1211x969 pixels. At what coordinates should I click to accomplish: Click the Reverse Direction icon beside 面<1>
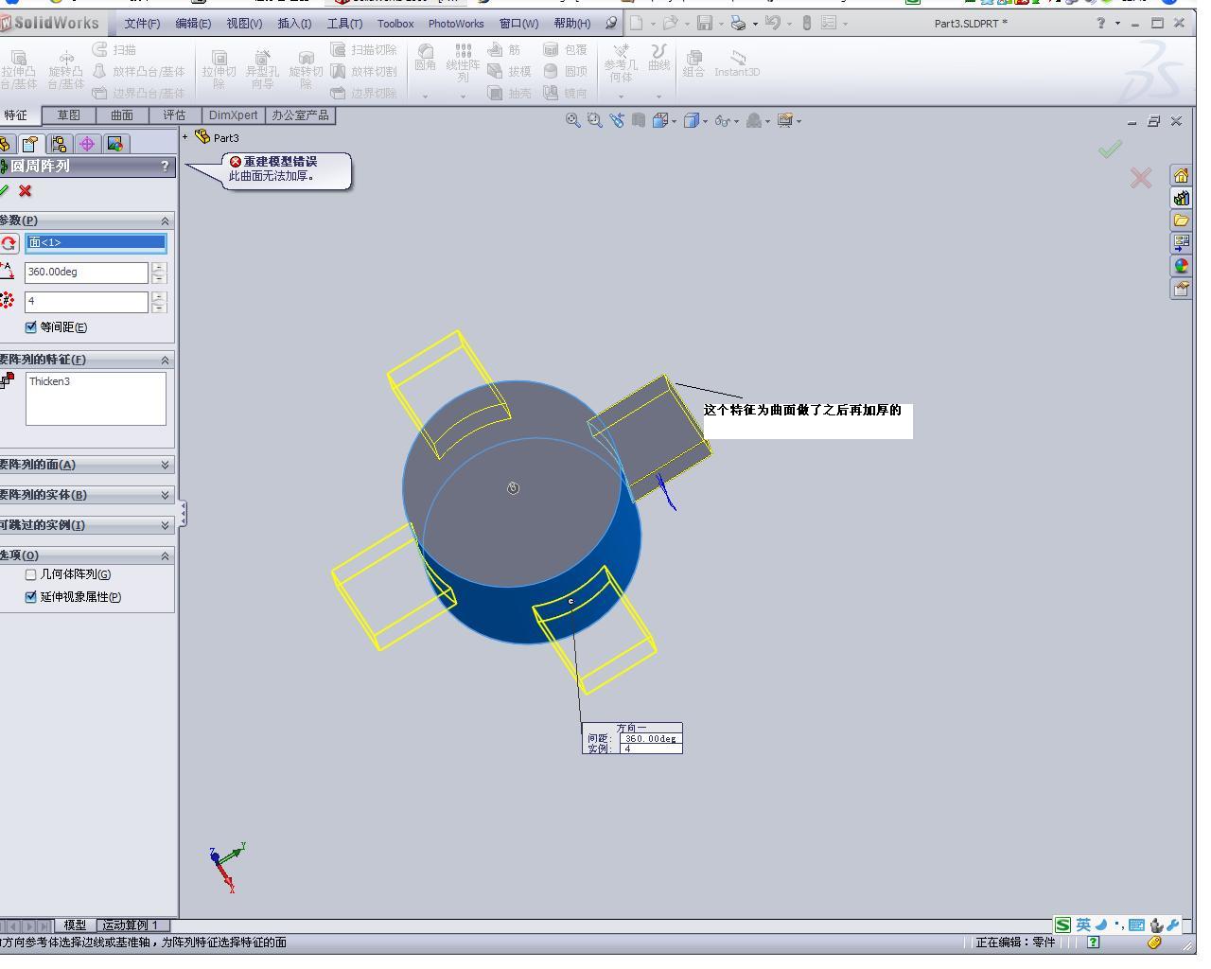9,243
